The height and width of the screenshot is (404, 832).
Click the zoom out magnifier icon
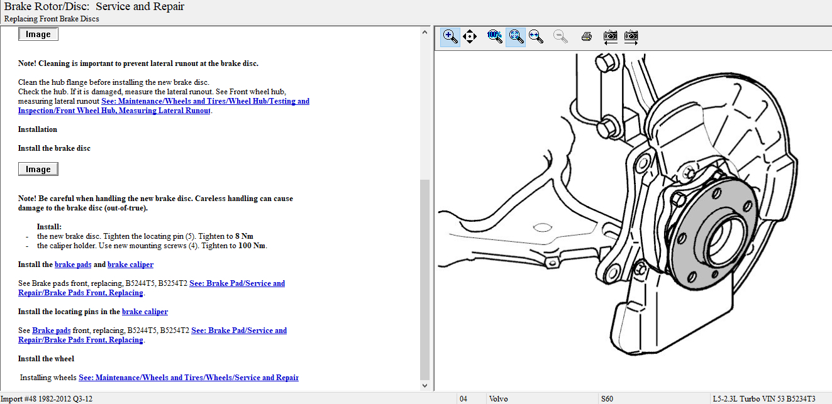561,36
